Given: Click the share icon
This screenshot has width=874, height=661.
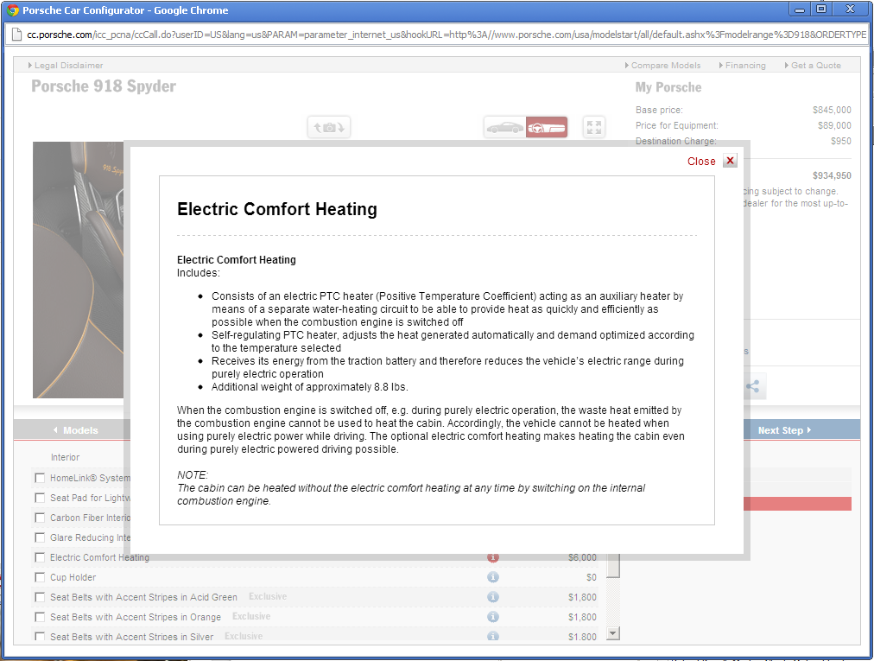Looking at the screenshot, I should tap(753, 386).
